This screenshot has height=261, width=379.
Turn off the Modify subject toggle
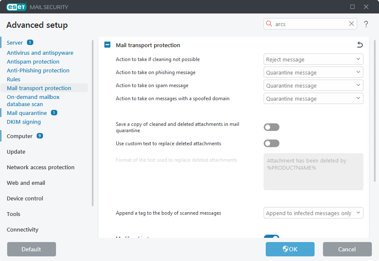(x=272, y=237)
